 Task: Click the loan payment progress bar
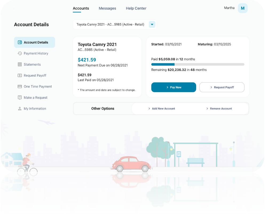[197, 64]
